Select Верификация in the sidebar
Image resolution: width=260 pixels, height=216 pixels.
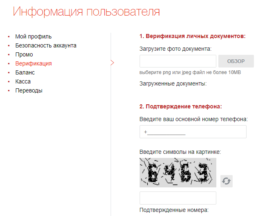click(33, 63)
